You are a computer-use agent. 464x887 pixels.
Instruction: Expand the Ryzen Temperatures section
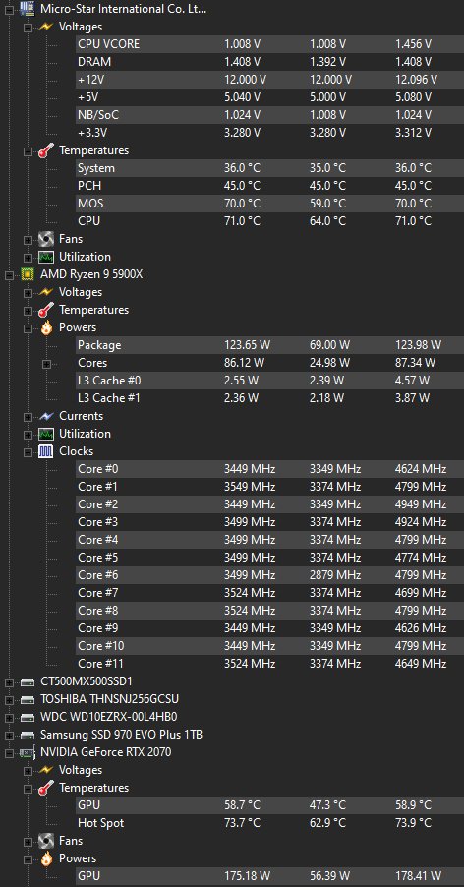click(x=28, y=310)
